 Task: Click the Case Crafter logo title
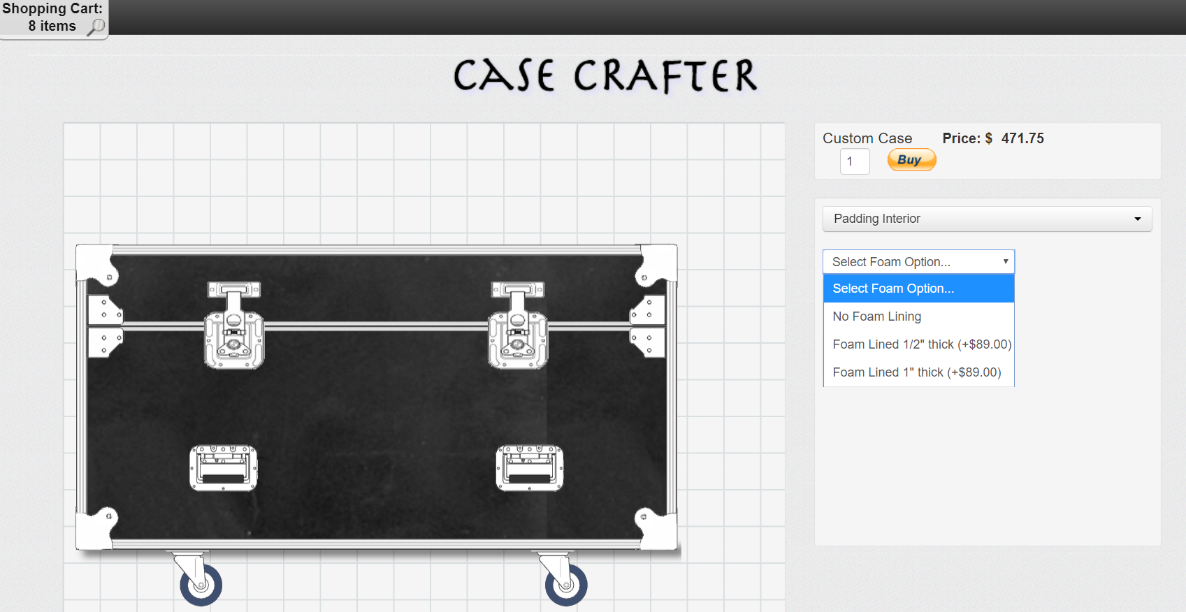[605, 75]
